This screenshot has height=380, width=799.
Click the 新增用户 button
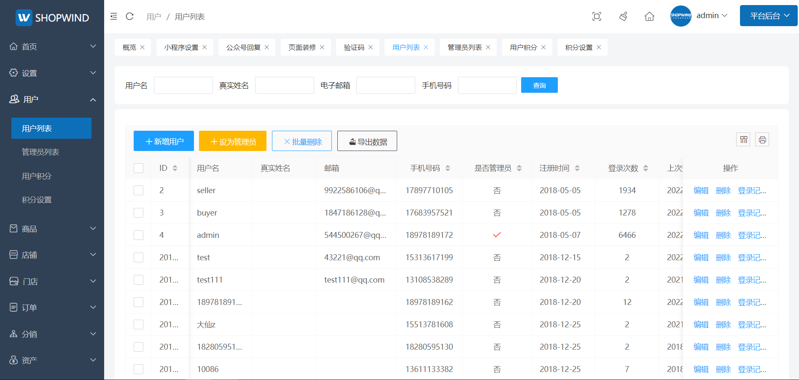164,141
